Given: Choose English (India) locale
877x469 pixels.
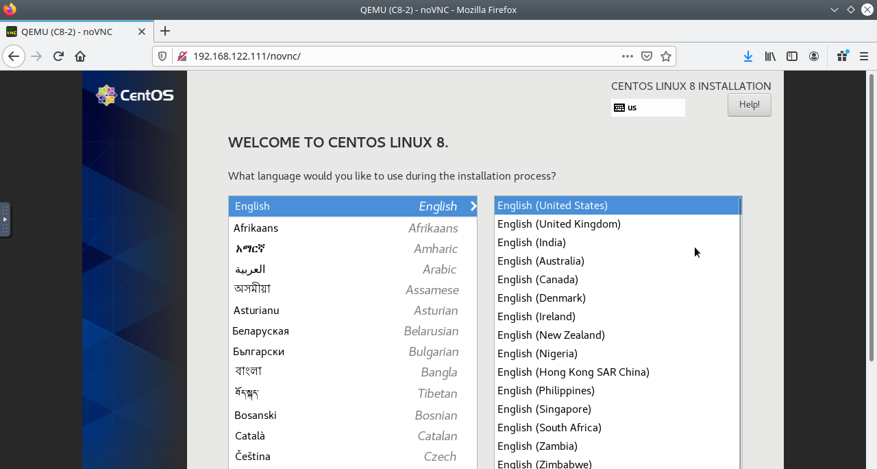Looking at the screenshot, I should 617,243.
